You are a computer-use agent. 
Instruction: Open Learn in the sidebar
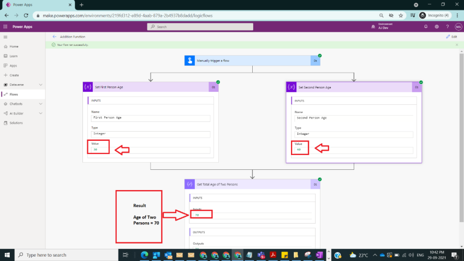click(13, 56)
